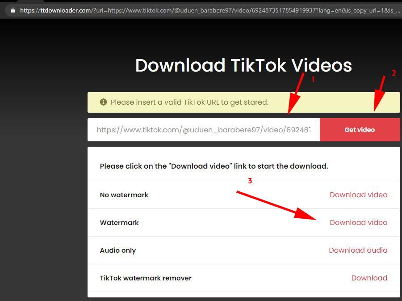The height and width of the screenshot is (301, 402).
Task: Click the info icon in yellow alert
Action: pyautogui.click(x=103, y=102)
